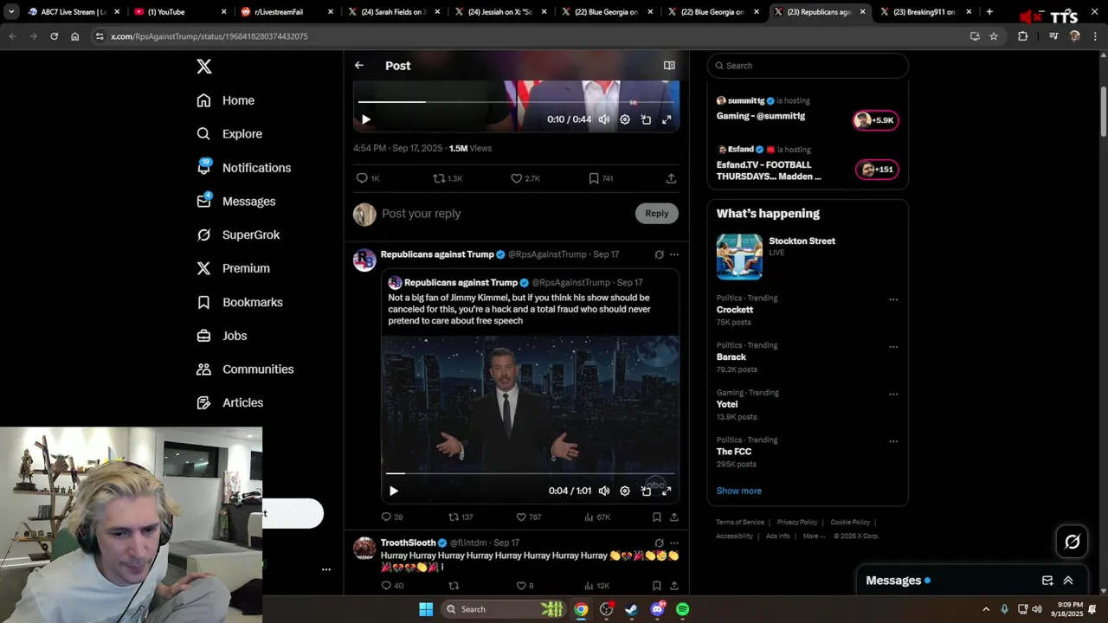Open the X logo home link
The height and width of the screenshot is (623, 1108).
point(203,67)
